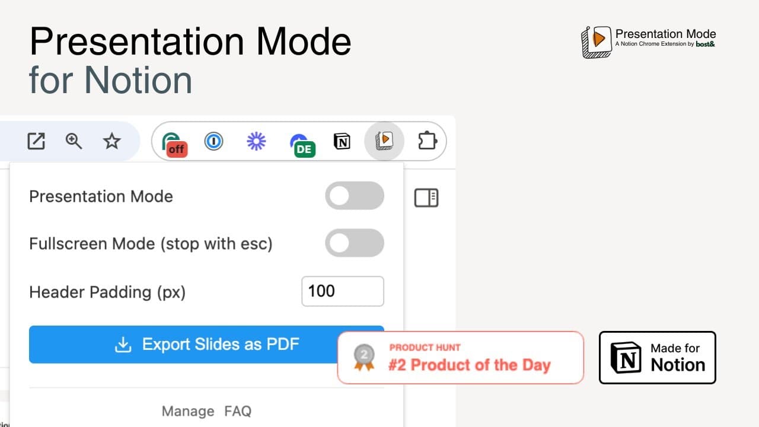Click the Presentation Mode extension icon
The width and height of the screenshot is (759, 427).
click(x=384, y=141)
